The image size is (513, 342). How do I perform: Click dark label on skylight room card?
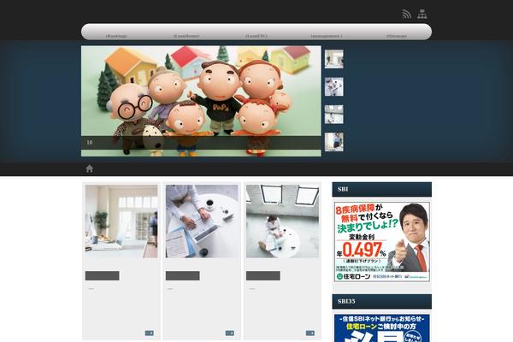(x=263, y=275)
